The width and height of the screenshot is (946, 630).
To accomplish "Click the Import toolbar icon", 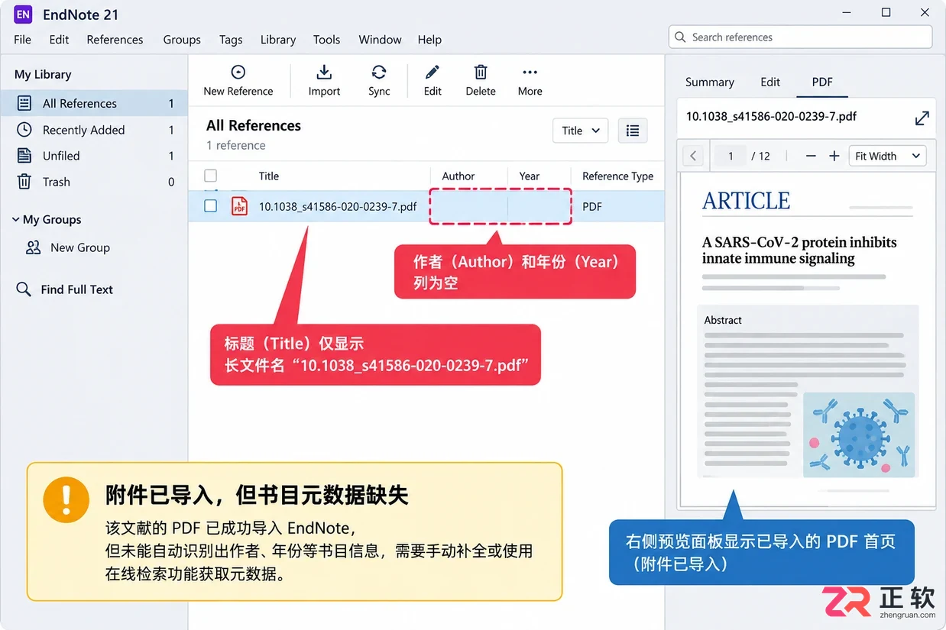I will pos(324,72).
